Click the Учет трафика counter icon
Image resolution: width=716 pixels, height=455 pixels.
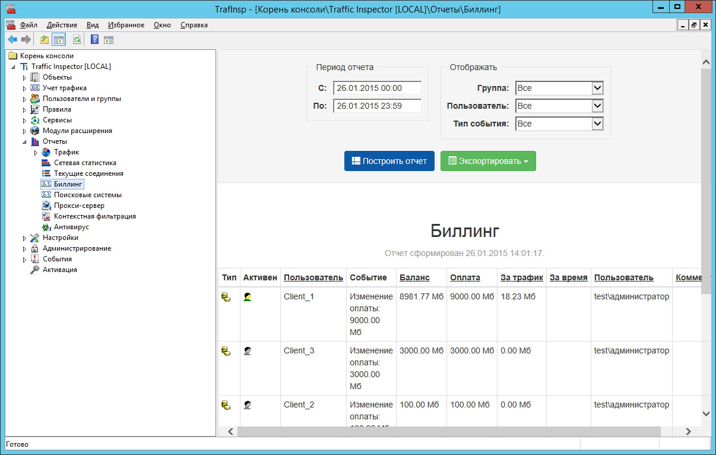pyautogui.click(x=35, y=88)
